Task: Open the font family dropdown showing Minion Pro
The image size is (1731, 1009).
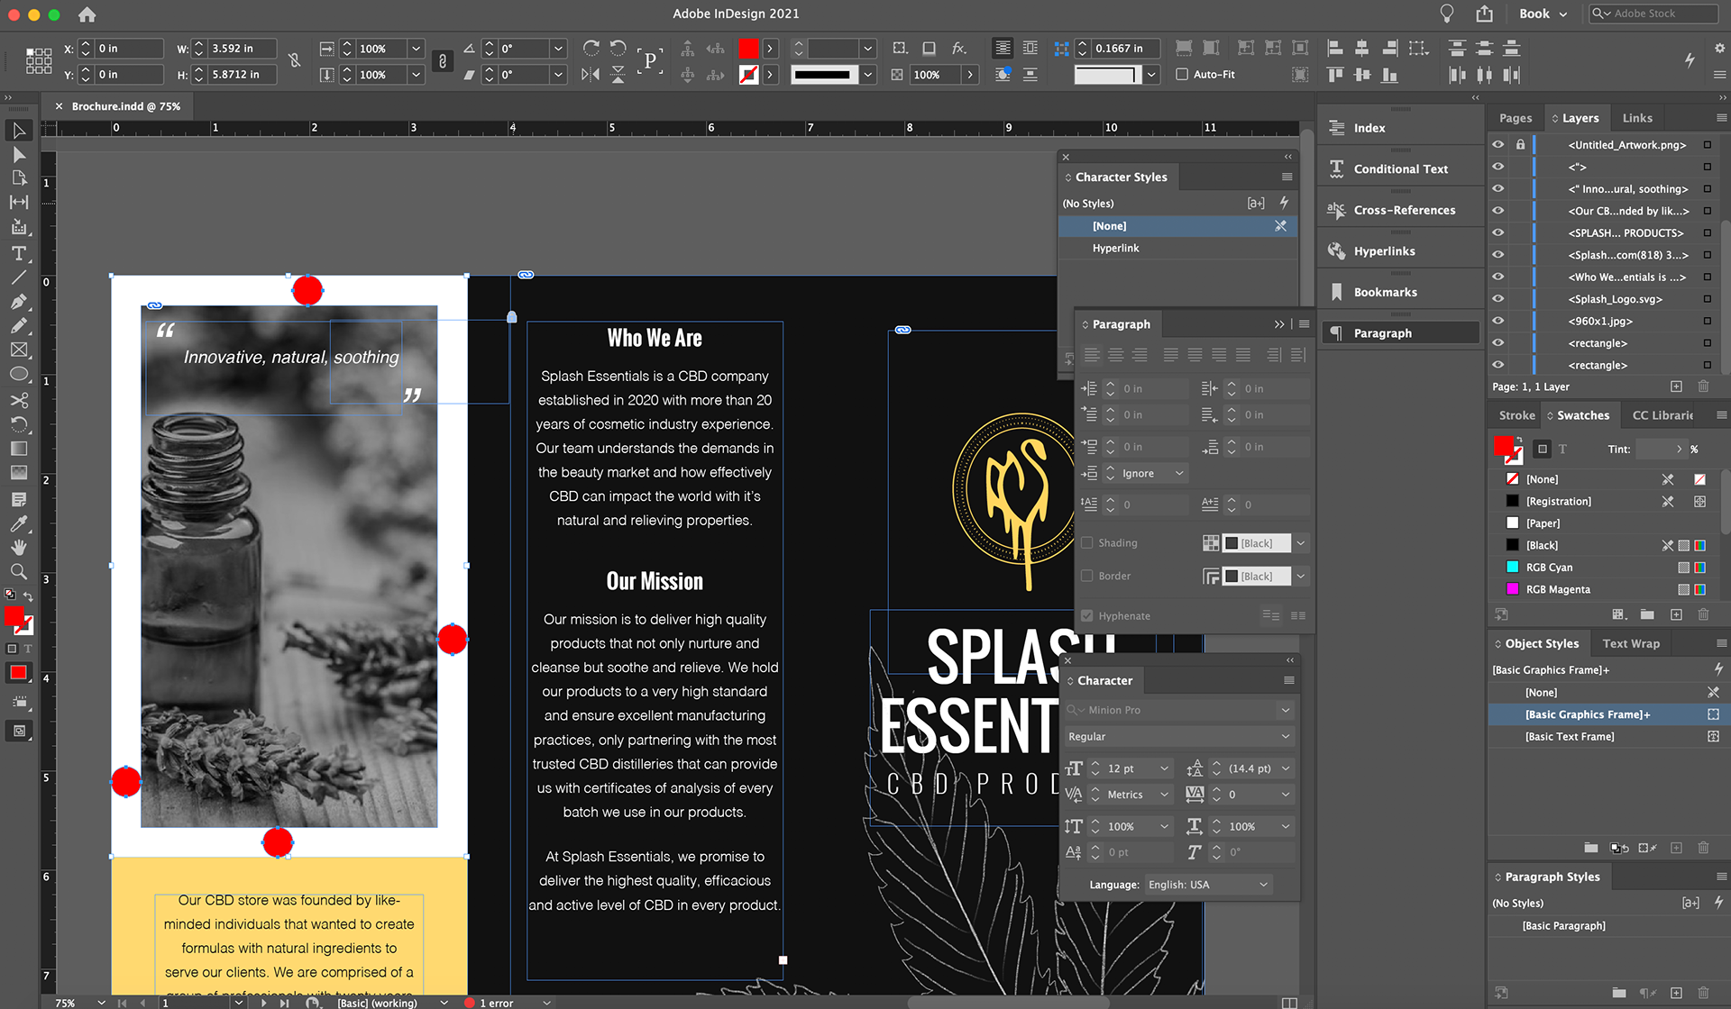Action: (1286, 710)
